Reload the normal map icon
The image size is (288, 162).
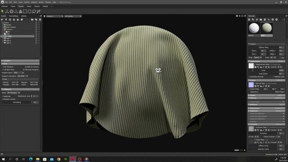coord(266,86)
